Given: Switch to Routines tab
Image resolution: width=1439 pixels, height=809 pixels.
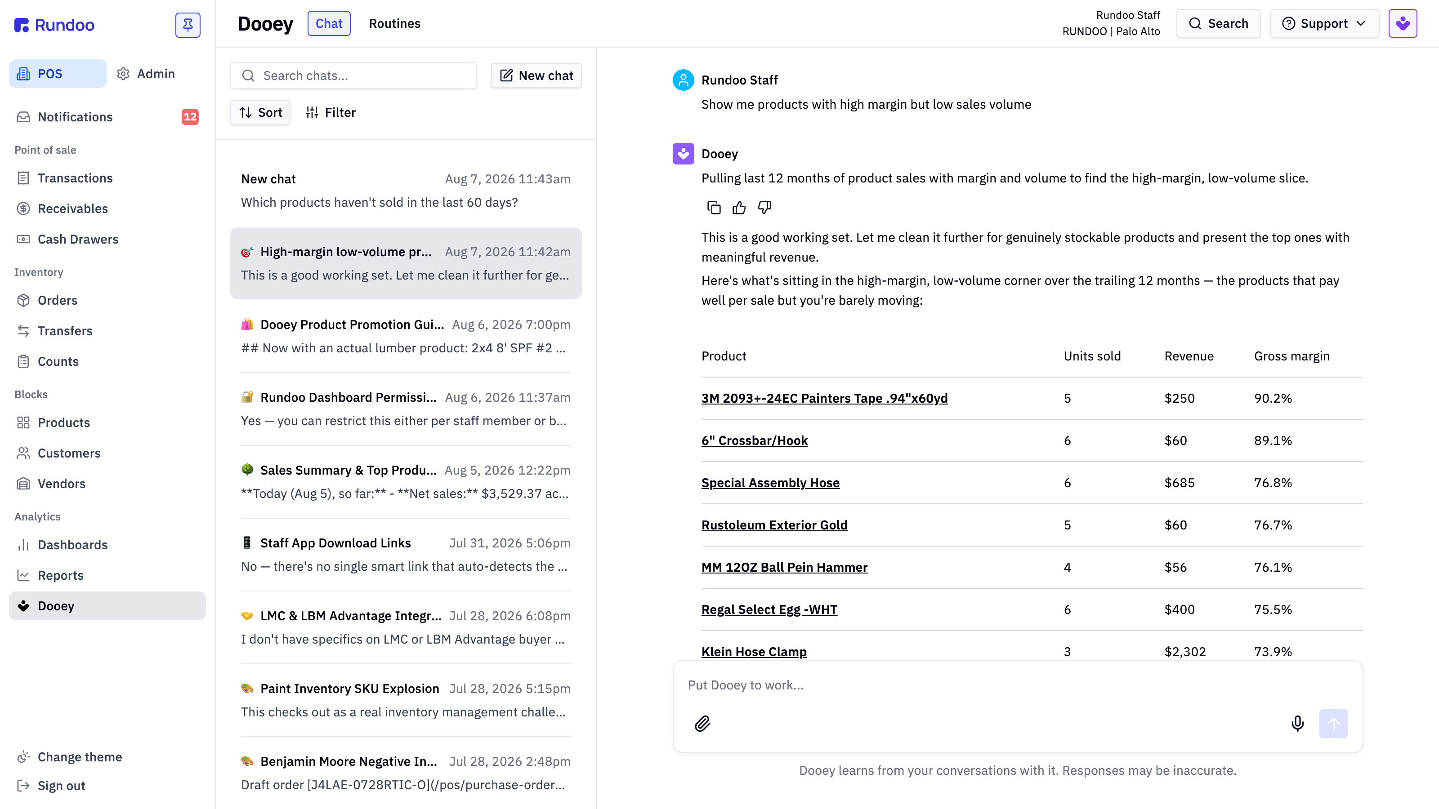Looking at the screenshot, I should click(394, 23).
